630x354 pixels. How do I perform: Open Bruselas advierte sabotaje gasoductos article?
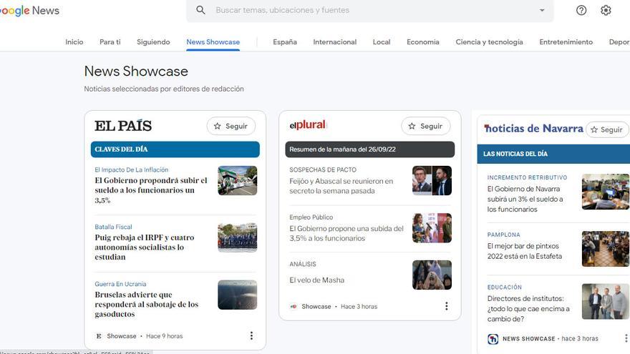coord(147,304)
